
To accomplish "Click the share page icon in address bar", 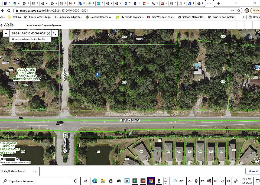I will point(232,11).
